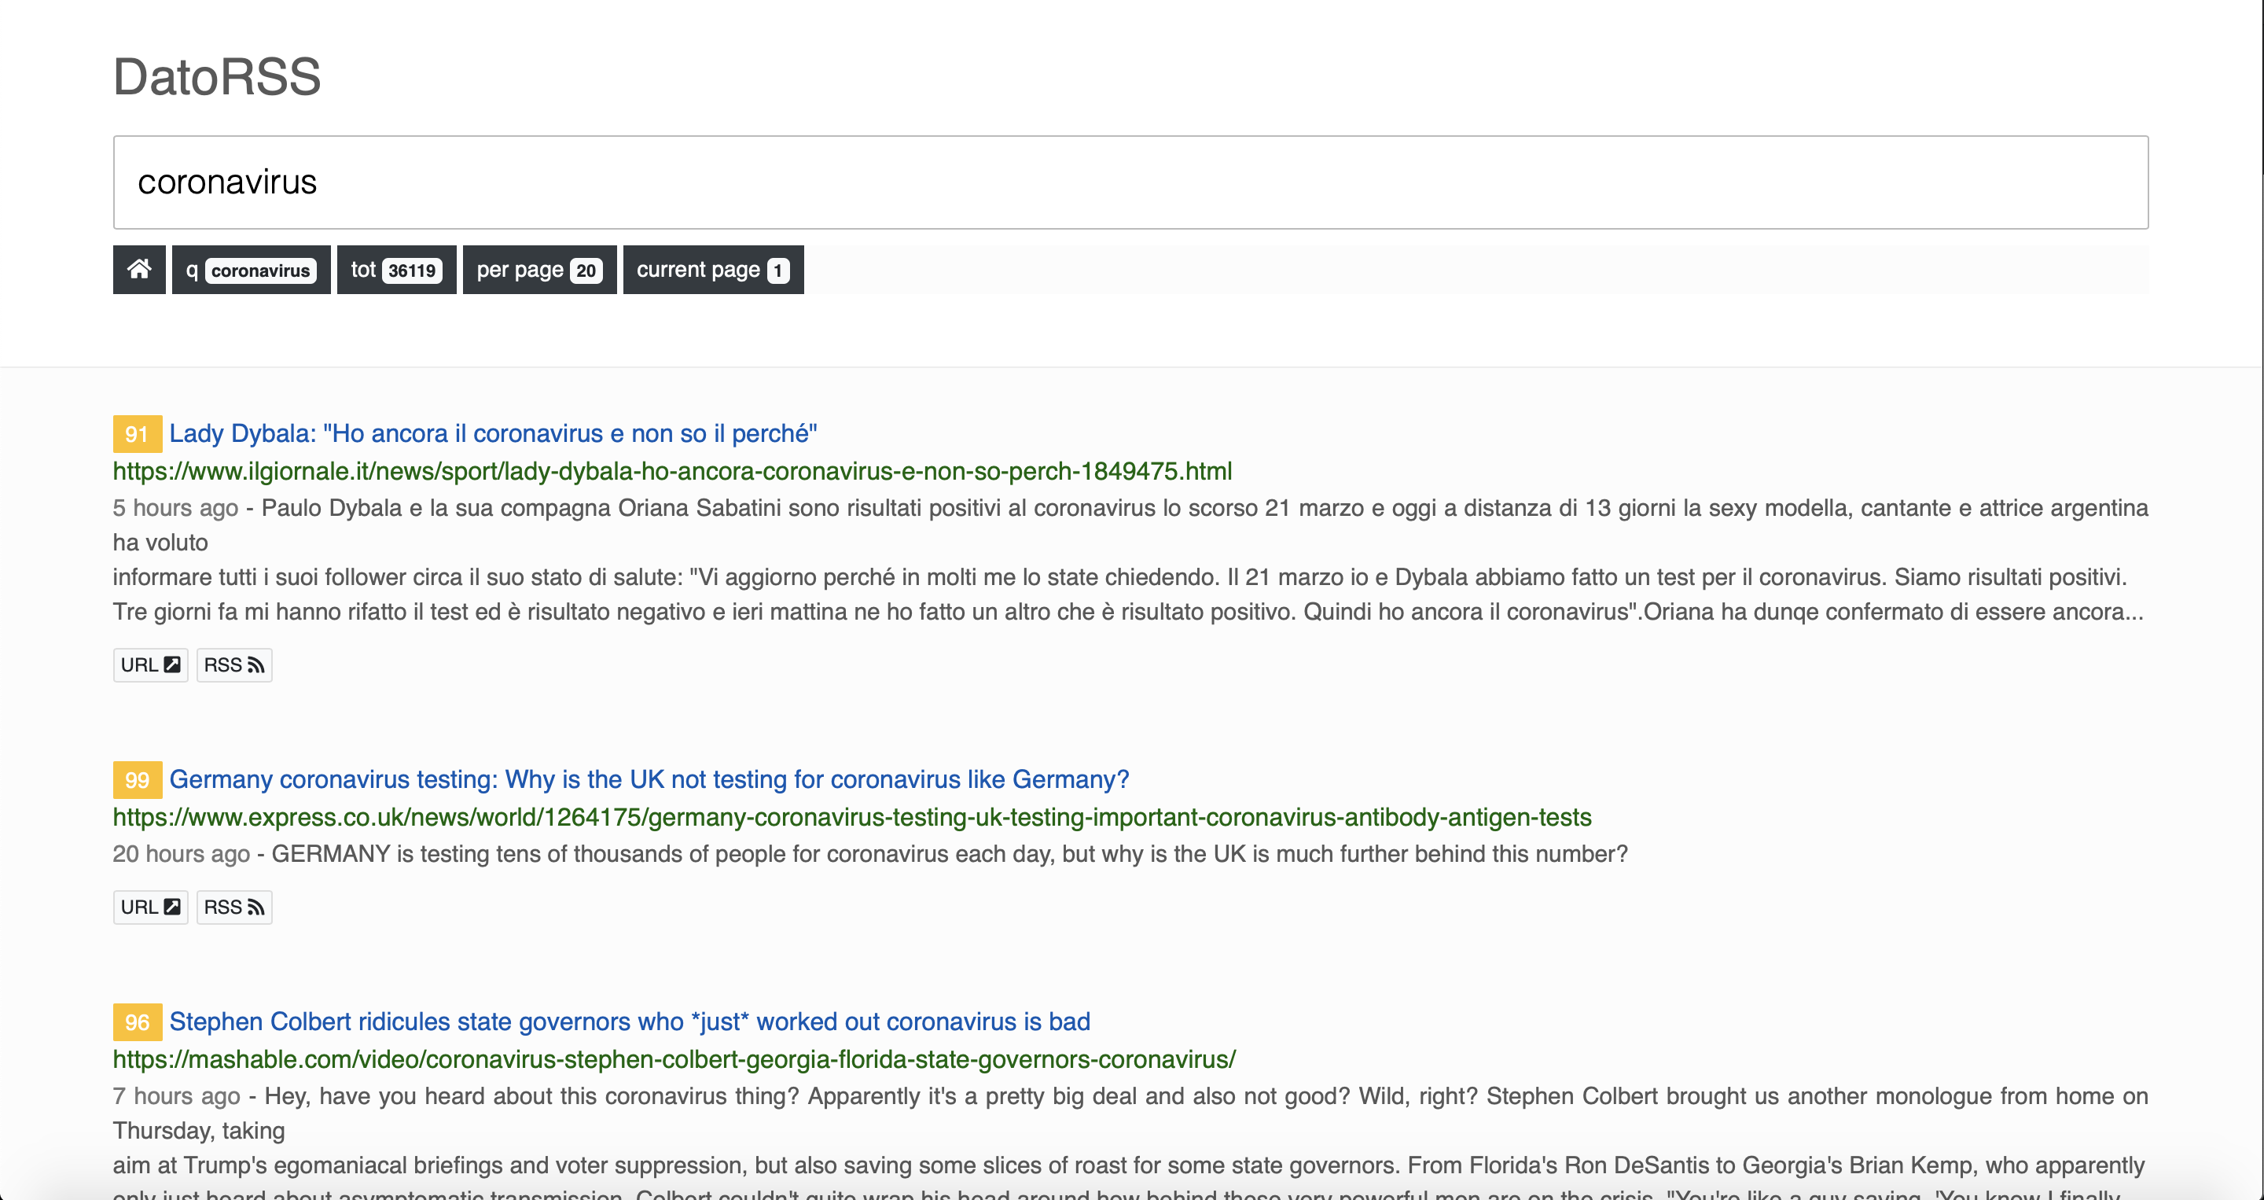The height and width of the screenshot is (1200, 2264).
Task: Open the mashable.com video URL
Action: pos(674,1059)
